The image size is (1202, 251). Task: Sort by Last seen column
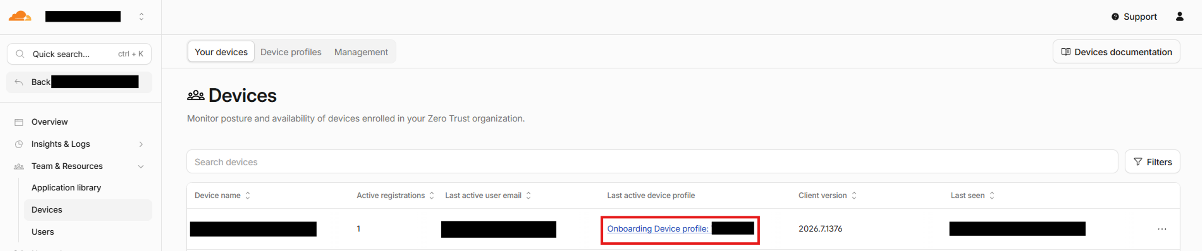tap(992, 196)
